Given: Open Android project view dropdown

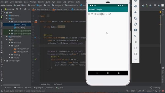Looking at the screenshot, I should (9, 9).
